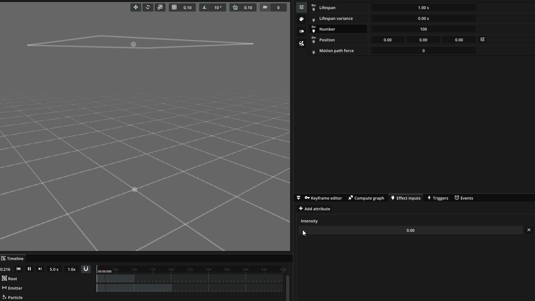Click key/plug icon next to Position
Viewport: 535px width, 301px height.
coord(314,40)
